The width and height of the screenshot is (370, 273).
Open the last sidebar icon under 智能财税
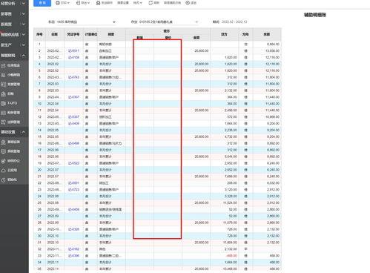3,122
